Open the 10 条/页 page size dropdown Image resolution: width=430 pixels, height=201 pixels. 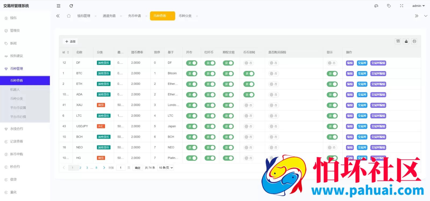click(166, 168)
